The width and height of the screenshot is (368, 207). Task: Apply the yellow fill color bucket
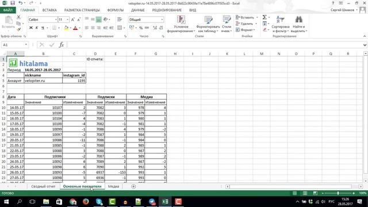pyautogui.click(x=66, y=28)
